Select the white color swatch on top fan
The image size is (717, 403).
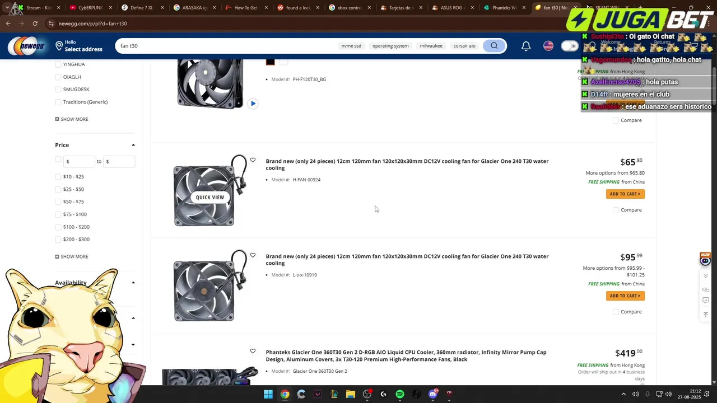pyautogui.click(x=283, y=61)
